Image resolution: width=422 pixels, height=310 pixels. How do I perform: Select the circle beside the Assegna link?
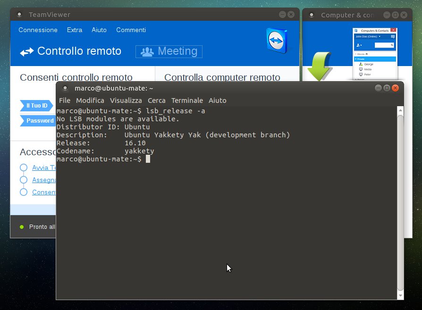click(24, 180)
